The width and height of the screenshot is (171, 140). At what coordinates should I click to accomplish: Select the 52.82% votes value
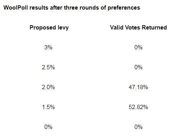138,107
